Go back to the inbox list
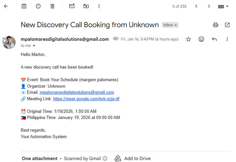This screenshot has height=162, width=236. 6,6
